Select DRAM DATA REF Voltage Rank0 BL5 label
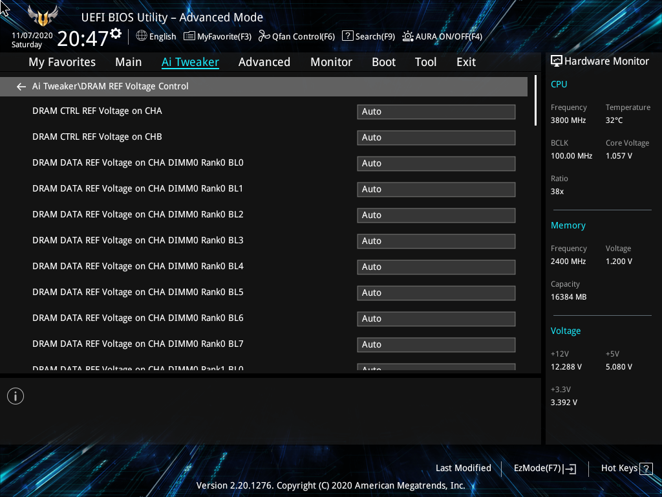This screenshot has width=662, height=497. pos(138,292)
